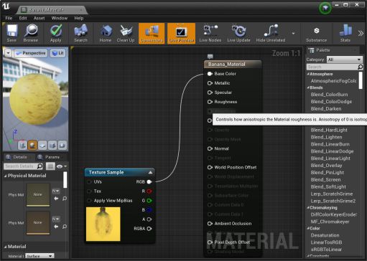Open the eye view options in Details

pyautogui.click(x=62, y=166)
